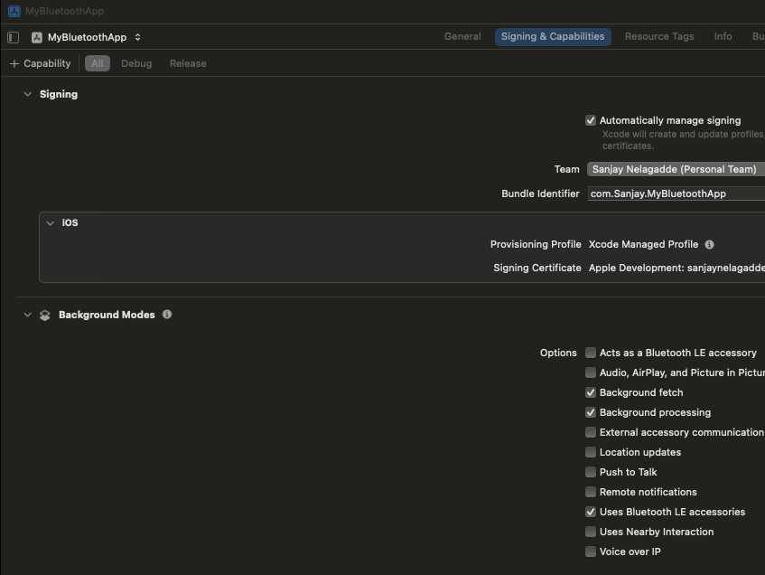The height and width of the screenshot is (575, 765).
Task: Disable Background fetch option
Action: pyautogui.click(x=591, y=392)
